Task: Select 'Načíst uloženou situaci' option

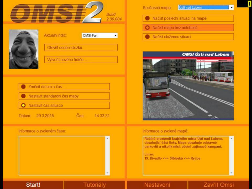Action: pos(188,37)
